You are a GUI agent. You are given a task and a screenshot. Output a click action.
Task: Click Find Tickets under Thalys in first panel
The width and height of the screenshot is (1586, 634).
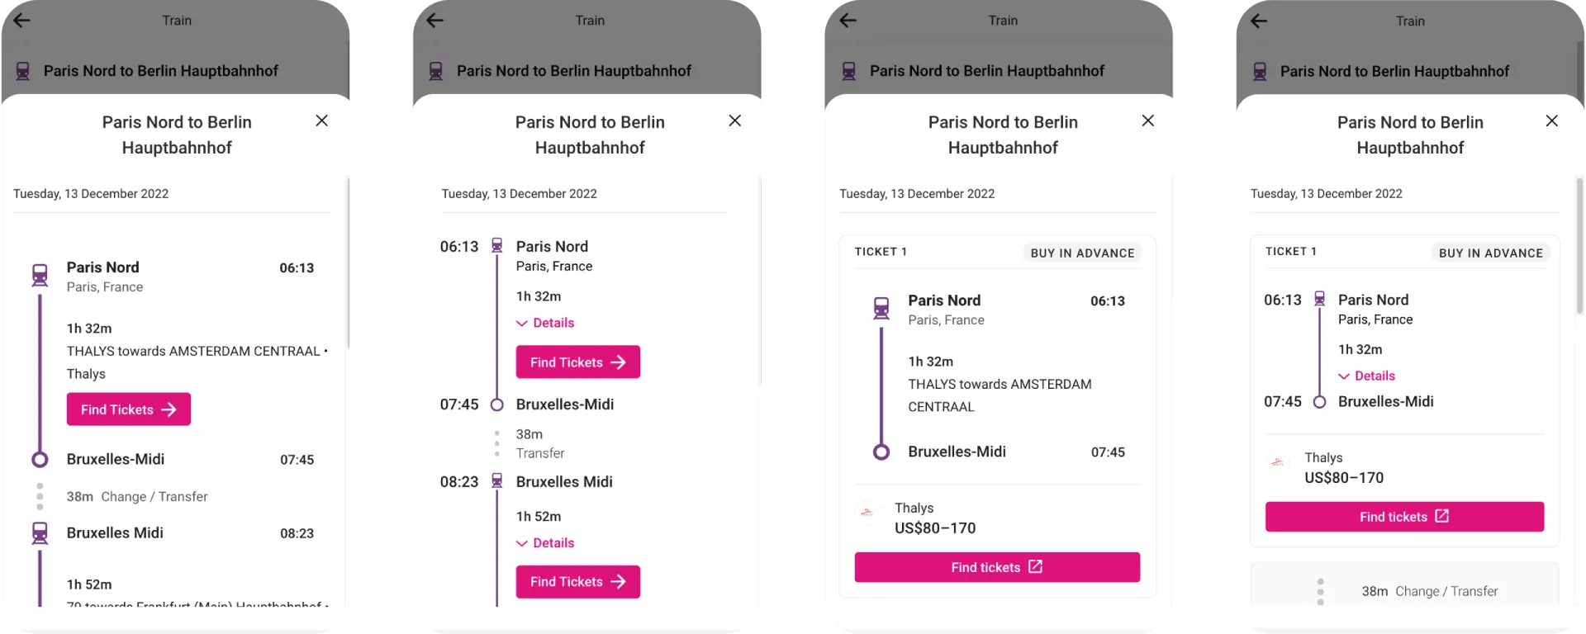point(129,409)
